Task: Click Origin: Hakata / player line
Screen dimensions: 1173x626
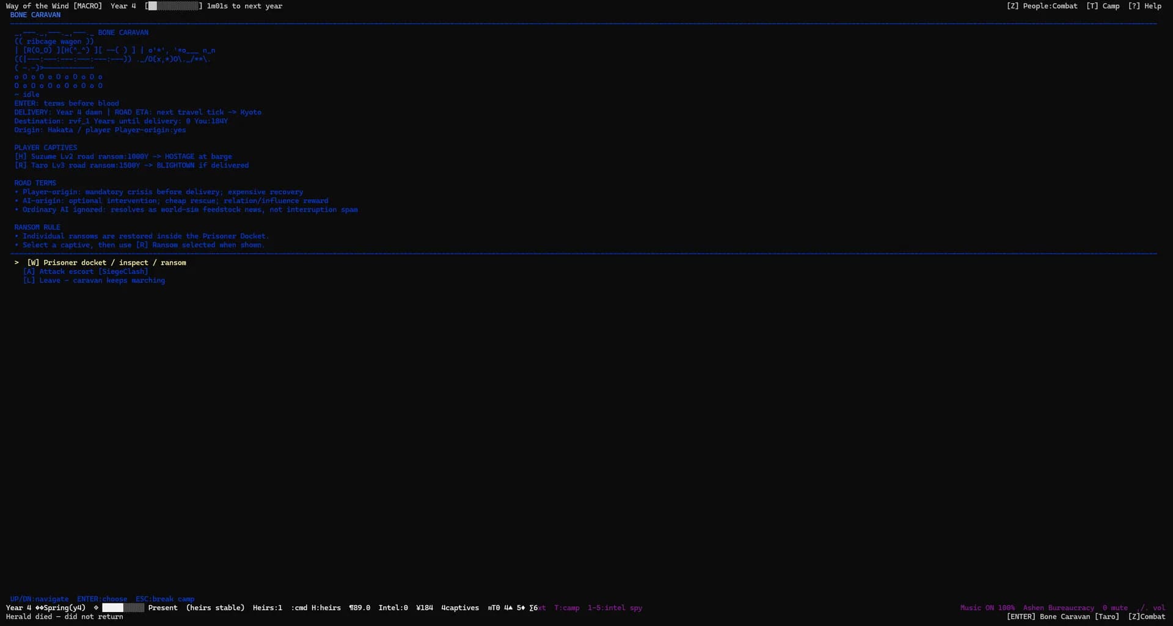Action: point(100,130)
